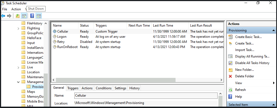Click the Create Task icon

(230, 43)
